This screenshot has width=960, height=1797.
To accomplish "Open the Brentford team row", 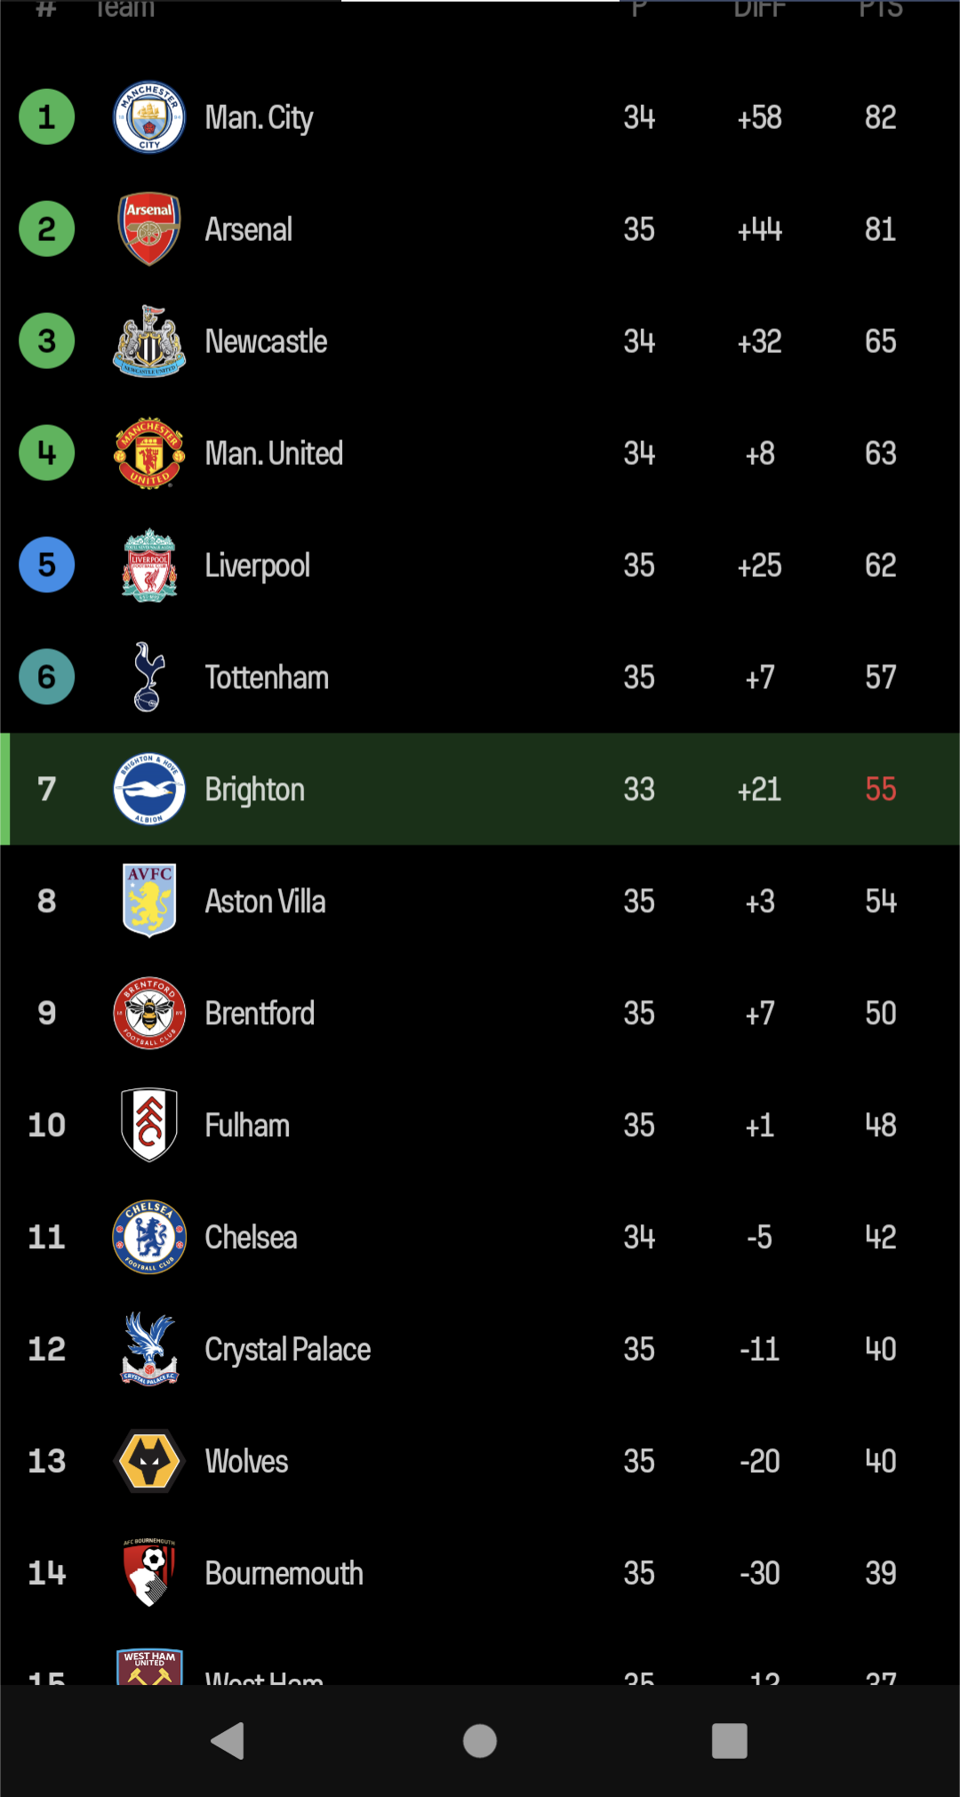I will coord(480,1014).
